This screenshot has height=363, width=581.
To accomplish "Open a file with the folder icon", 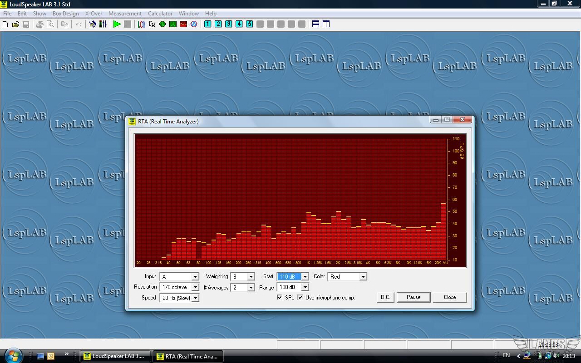I will pos(15,24).
